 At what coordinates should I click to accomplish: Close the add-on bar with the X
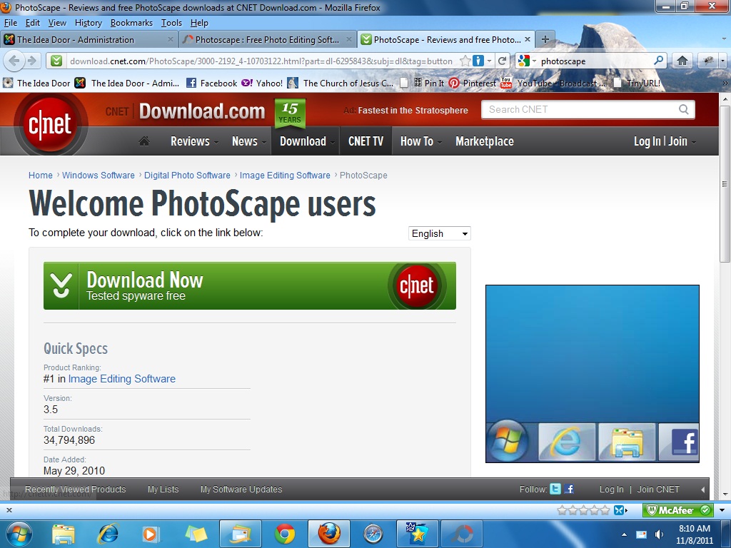point(9,510)
